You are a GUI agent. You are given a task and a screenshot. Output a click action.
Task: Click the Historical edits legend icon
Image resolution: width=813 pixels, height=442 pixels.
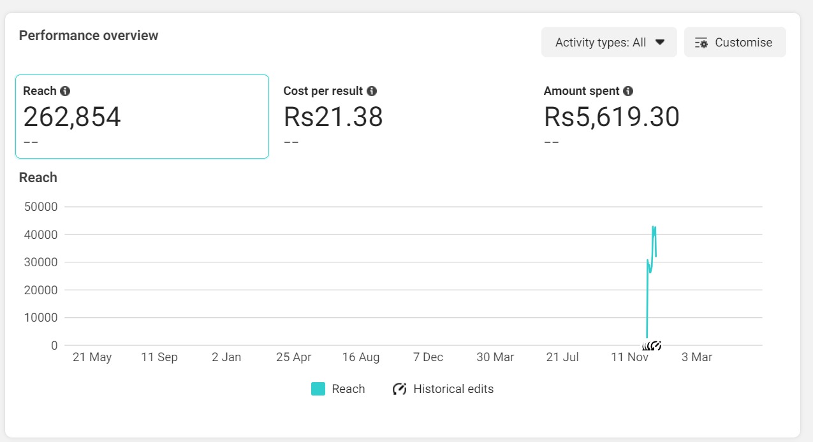pos(400,389)
